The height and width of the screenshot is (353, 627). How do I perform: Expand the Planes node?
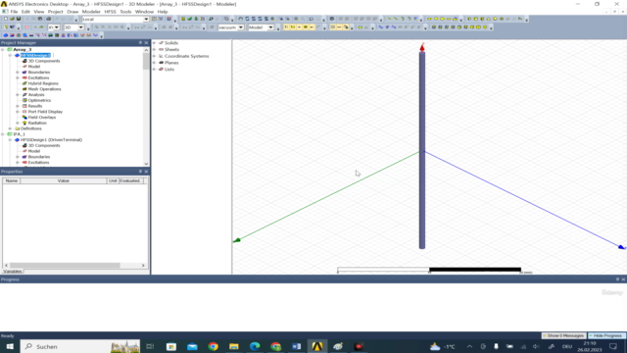point(155,63)
